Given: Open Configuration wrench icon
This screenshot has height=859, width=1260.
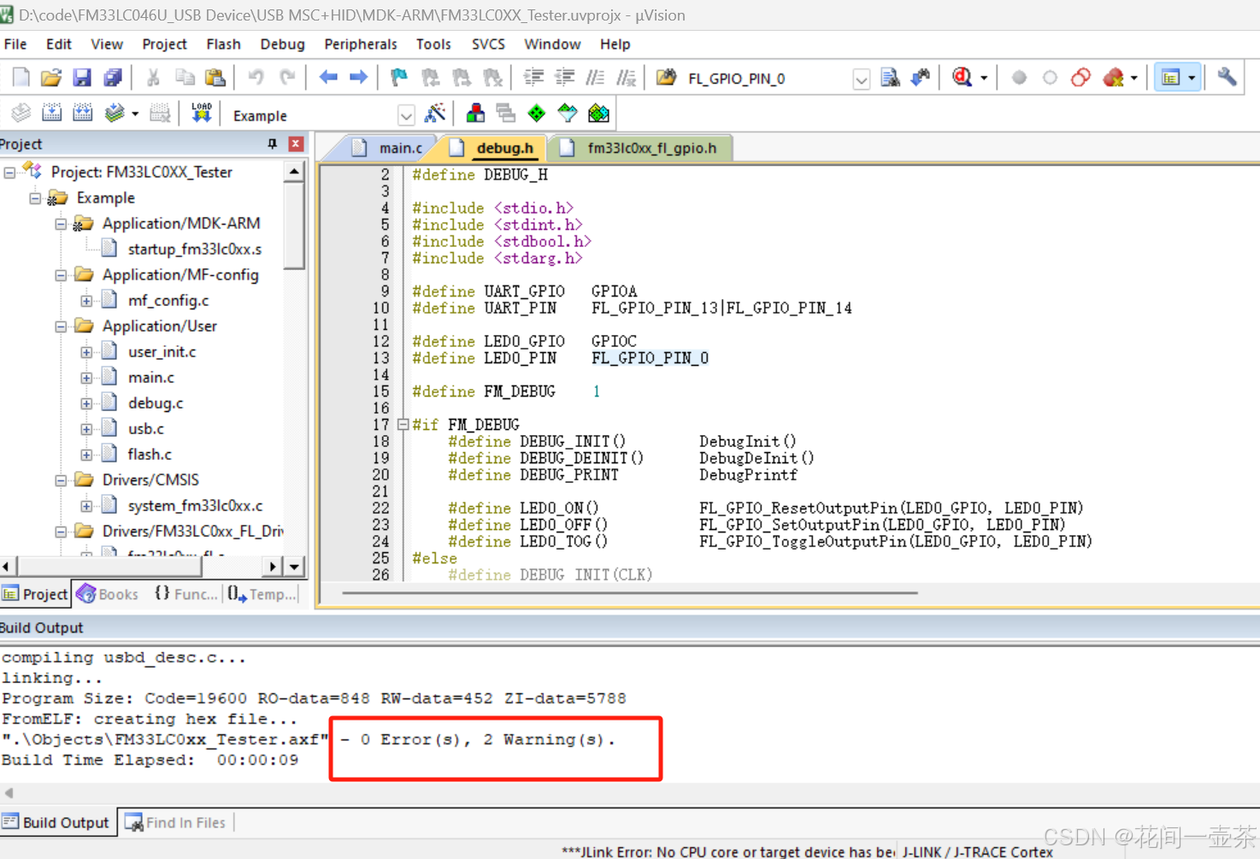Looking at the screenshot, I should coord(1227,78).
